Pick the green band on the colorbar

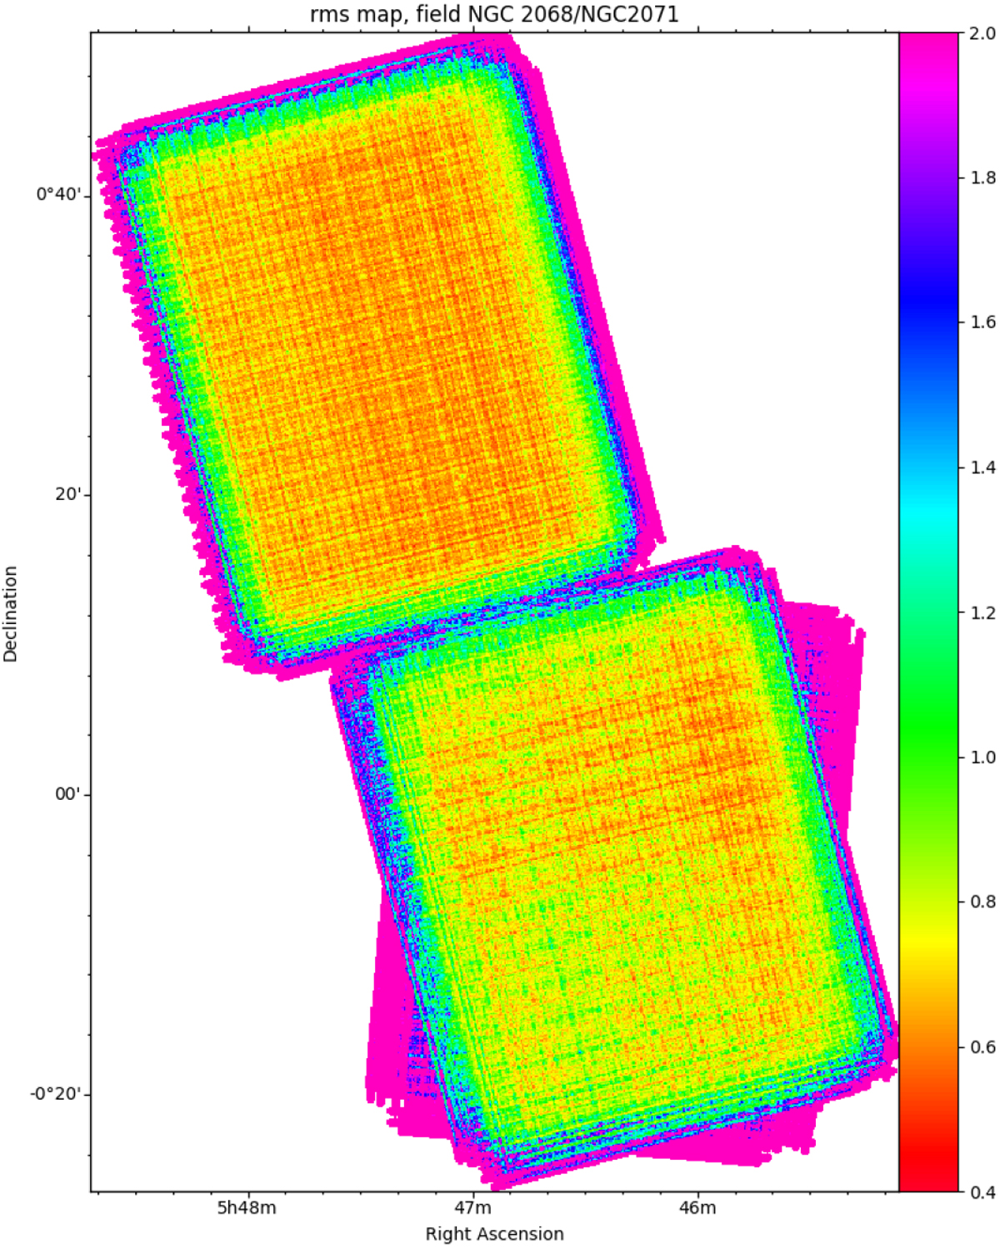(x=928, y=733)
